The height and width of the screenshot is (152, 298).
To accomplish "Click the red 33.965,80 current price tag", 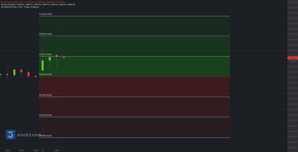I will [292, 58].
